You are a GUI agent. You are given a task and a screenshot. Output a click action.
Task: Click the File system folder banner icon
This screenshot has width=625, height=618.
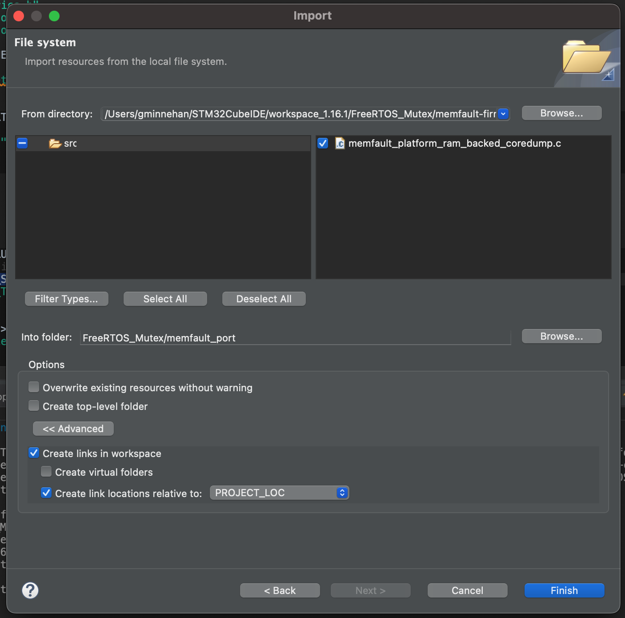click(586, 58)
